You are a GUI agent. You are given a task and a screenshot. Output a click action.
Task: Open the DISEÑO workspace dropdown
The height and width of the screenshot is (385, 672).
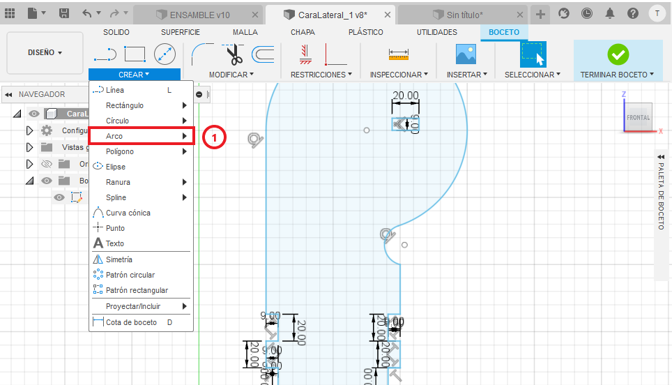pyautogui.click(x=45, y=52)
